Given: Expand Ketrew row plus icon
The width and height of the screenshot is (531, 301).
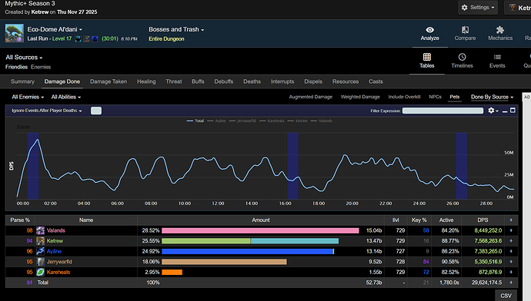Looking at the screenshot, I should pyautogui.click(x=511, y=241).
